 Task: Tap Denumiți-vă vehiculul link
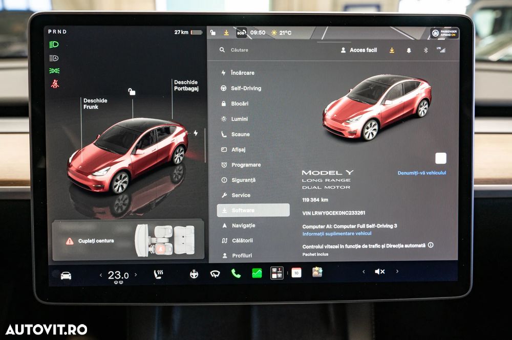(421, 173)
